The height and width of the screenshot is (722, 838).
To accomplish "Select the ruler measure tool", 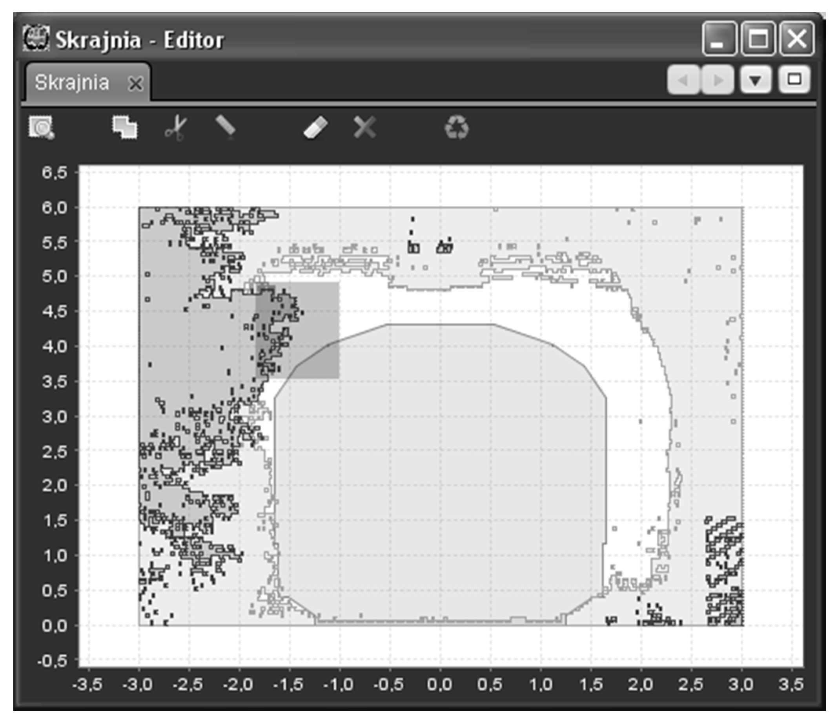I will [x=226, y=127].
